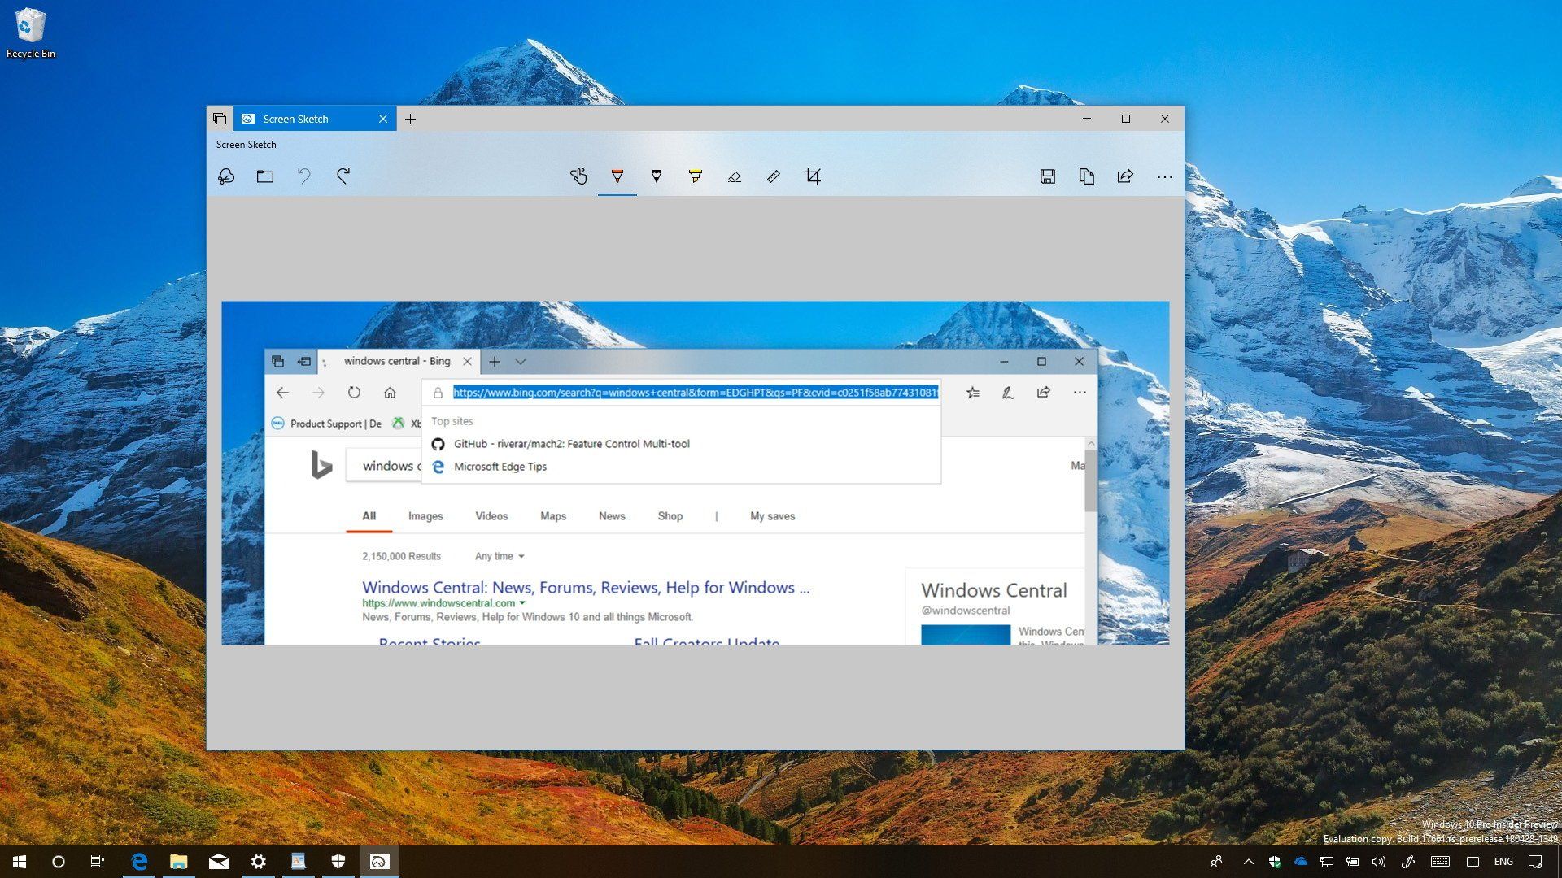The image size is (1562, 878).
Task: Start a new snip in Screen Sketch
Action: [x=226, y=176]
